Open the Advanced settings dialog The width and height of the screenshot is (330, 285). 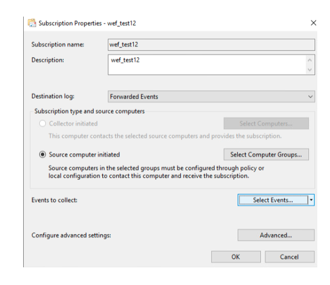tap(276, 235)
